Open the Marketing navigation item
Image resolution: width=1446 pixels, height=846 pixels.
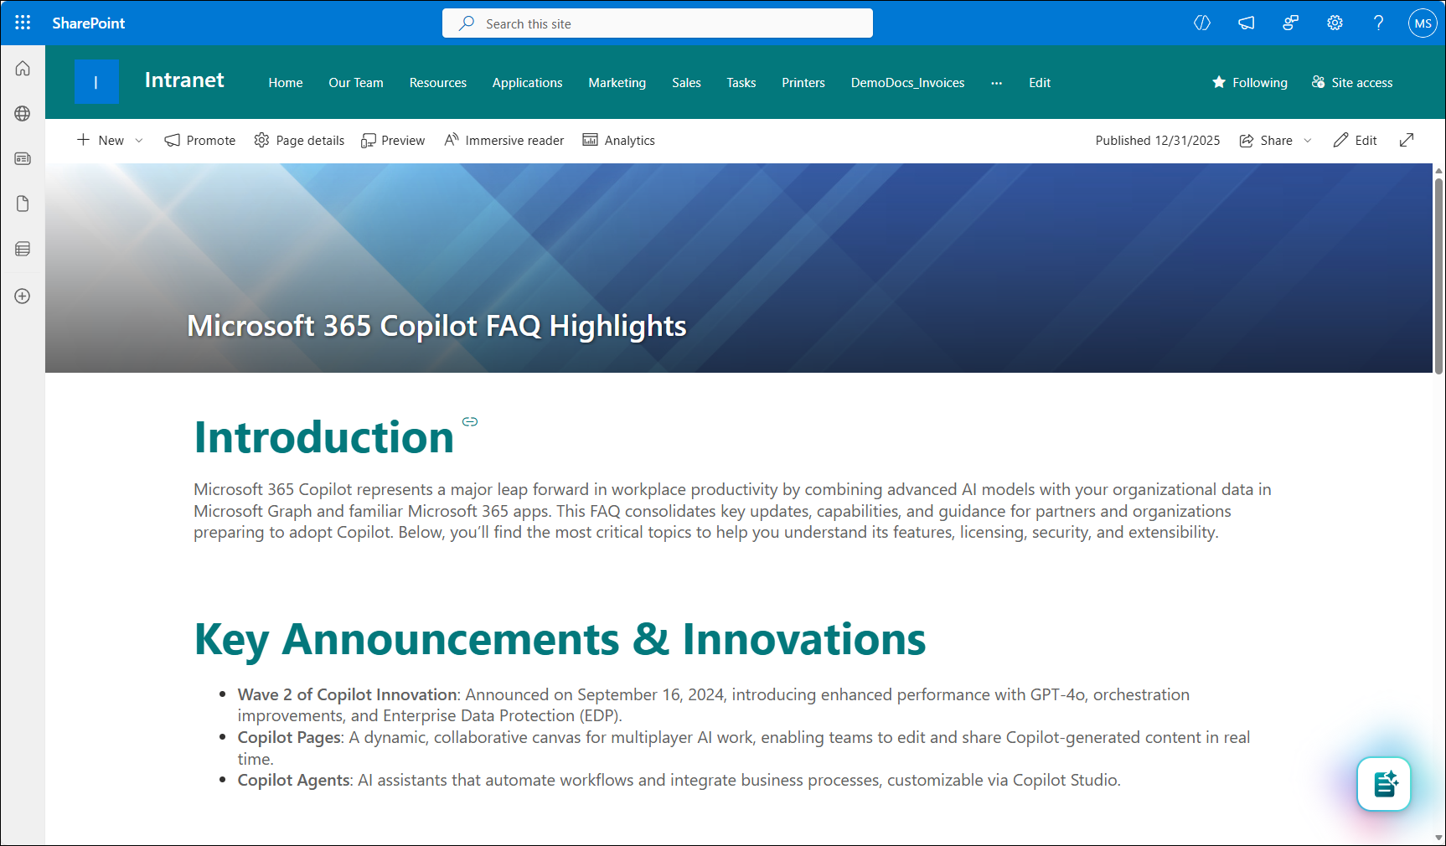[x=617, y=83]
